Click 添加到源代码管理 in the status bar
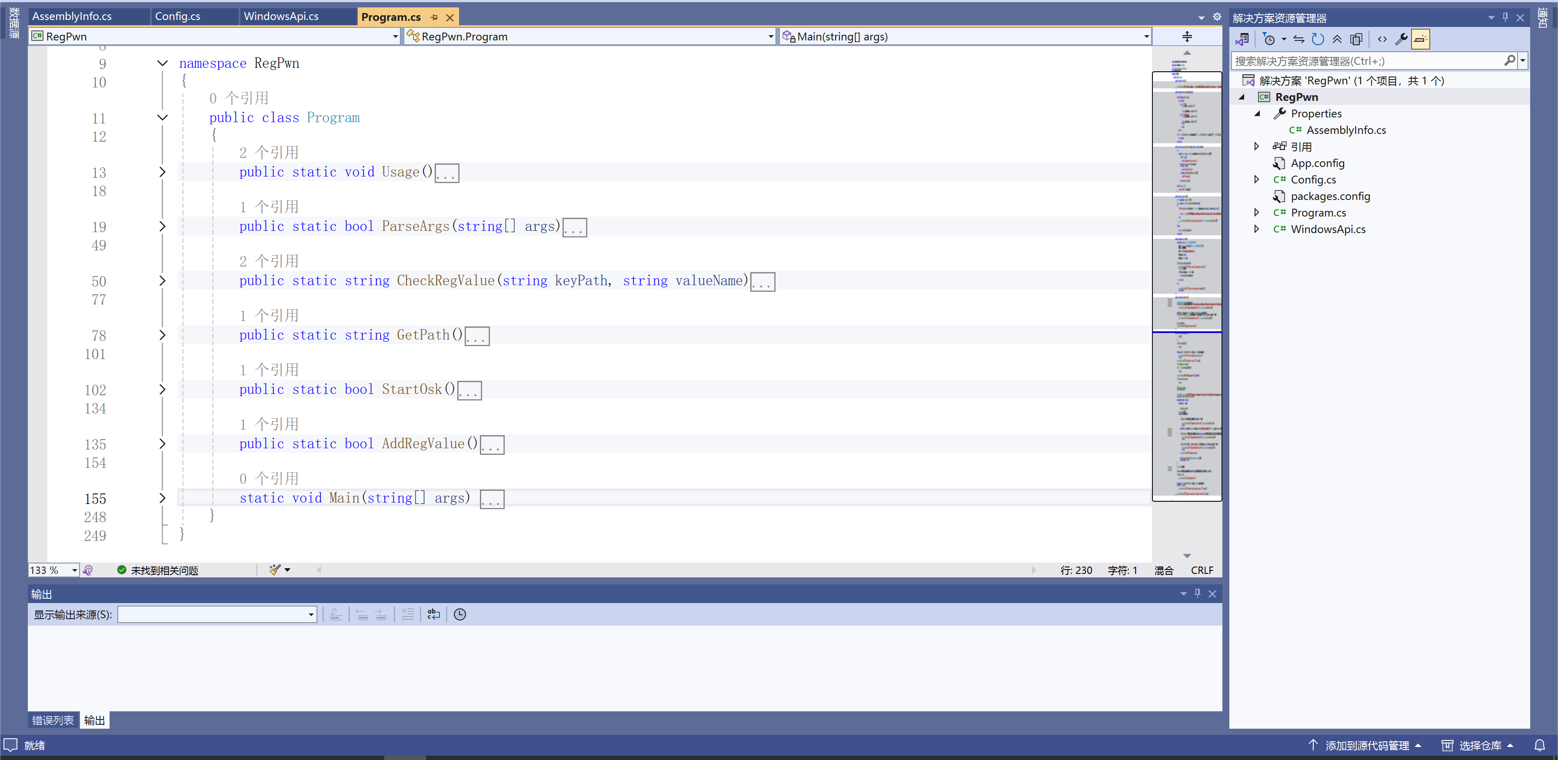This screenshot has height=760, width=1558. (x=1367, y=746)
